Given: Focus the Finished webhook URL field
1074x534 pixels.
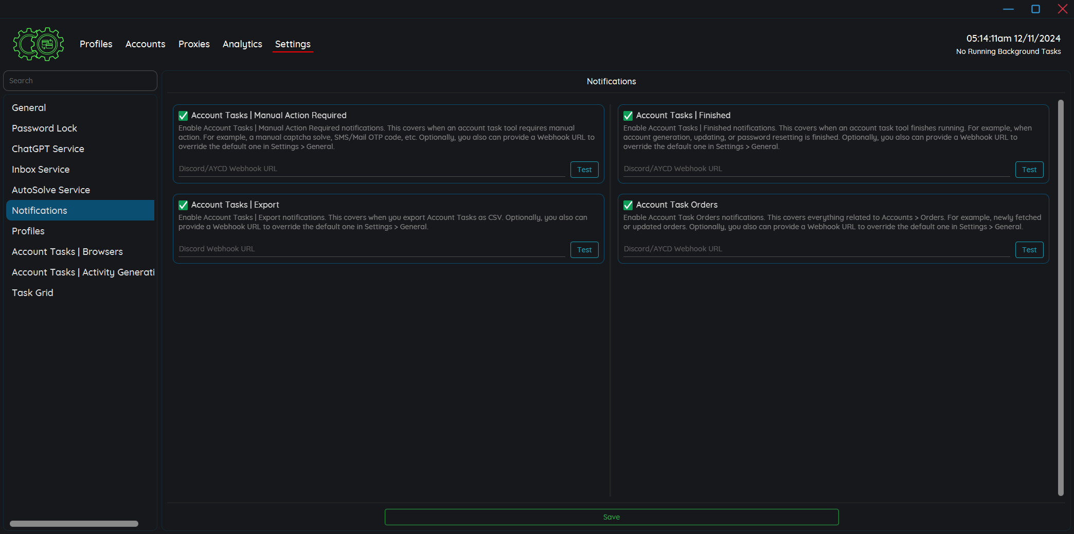Looking at the screenshot, I should (x=816, y=169).
